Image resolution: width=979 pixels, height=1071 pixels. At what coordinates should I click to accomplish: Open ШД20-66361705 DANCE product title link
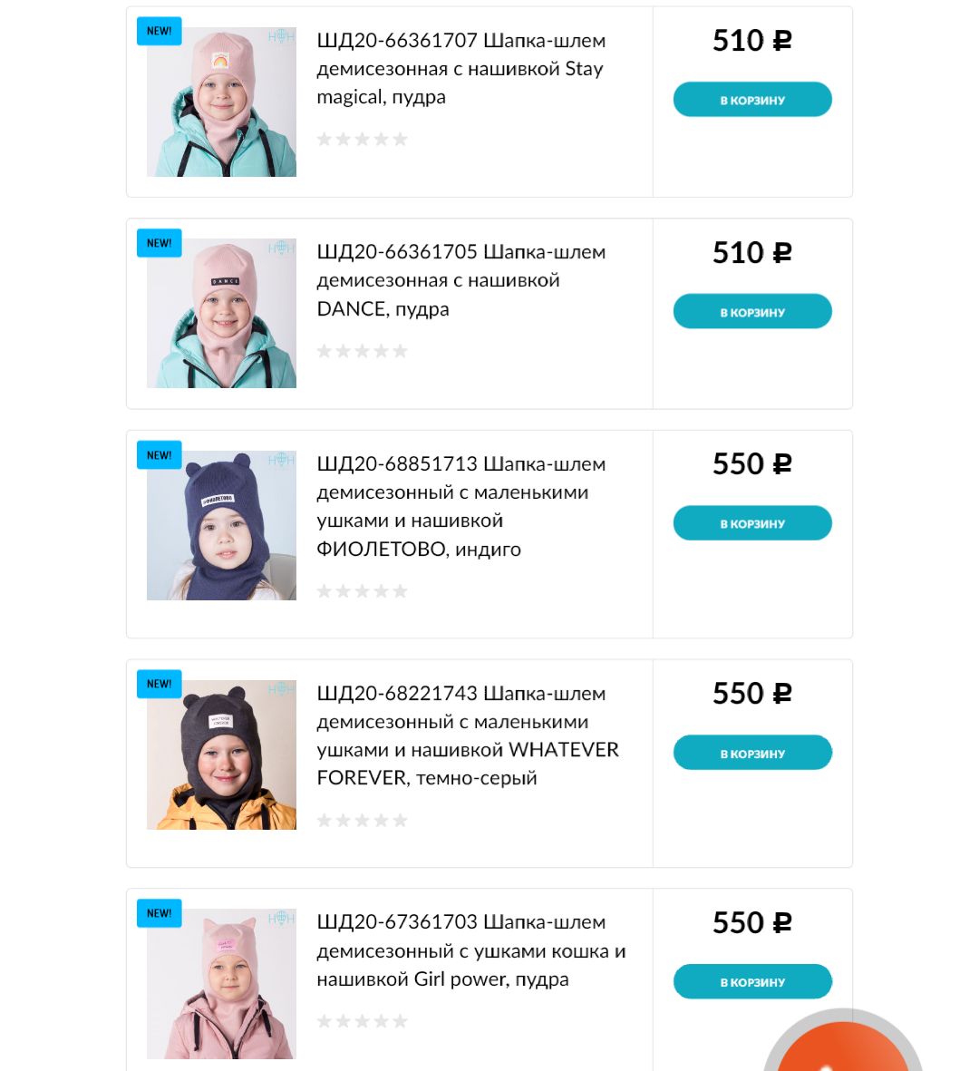click(x=460, y=280)
